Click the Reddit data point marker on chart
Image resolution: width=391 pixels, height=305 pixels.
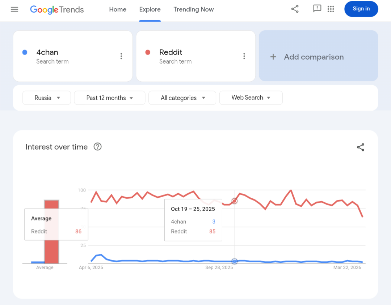click(x=234, y=201)
